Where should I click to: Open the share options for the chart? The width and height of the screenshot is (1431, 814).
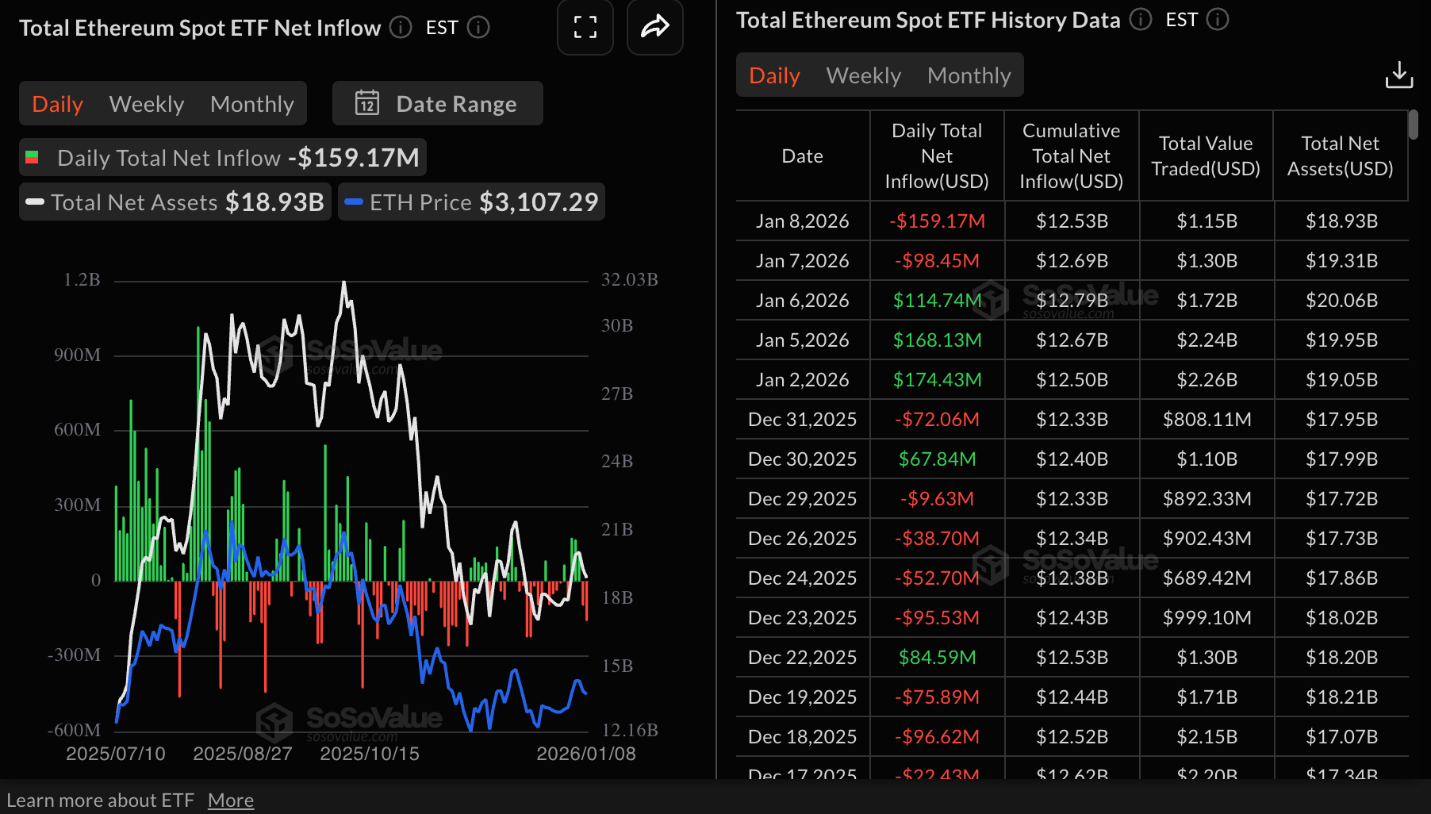coord(654,27)
